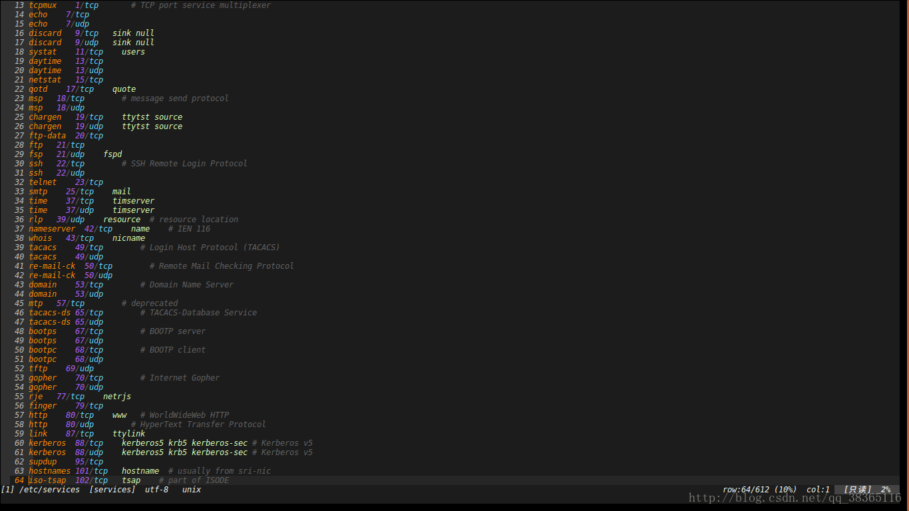The width and height of the screenshot is (909, 511).
Task: Click the 'supdup' service name
Action: [x=43, y=462]
